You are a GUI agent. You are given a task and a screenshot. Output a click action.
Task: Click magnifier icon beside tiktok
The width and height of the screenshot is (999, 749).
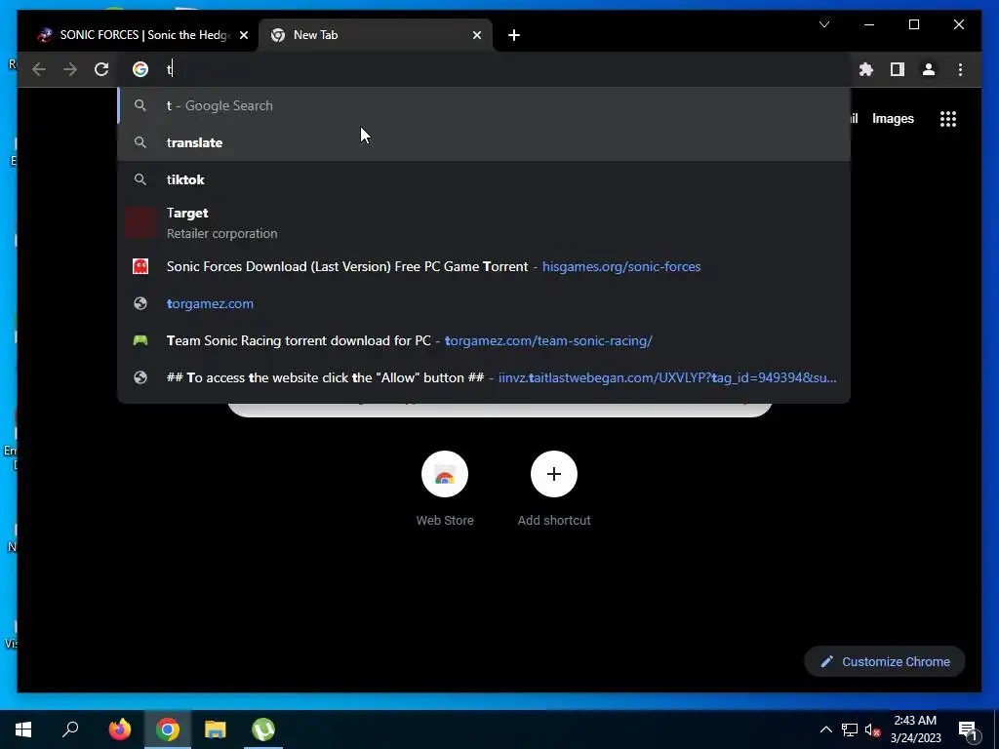click(140, 179)
